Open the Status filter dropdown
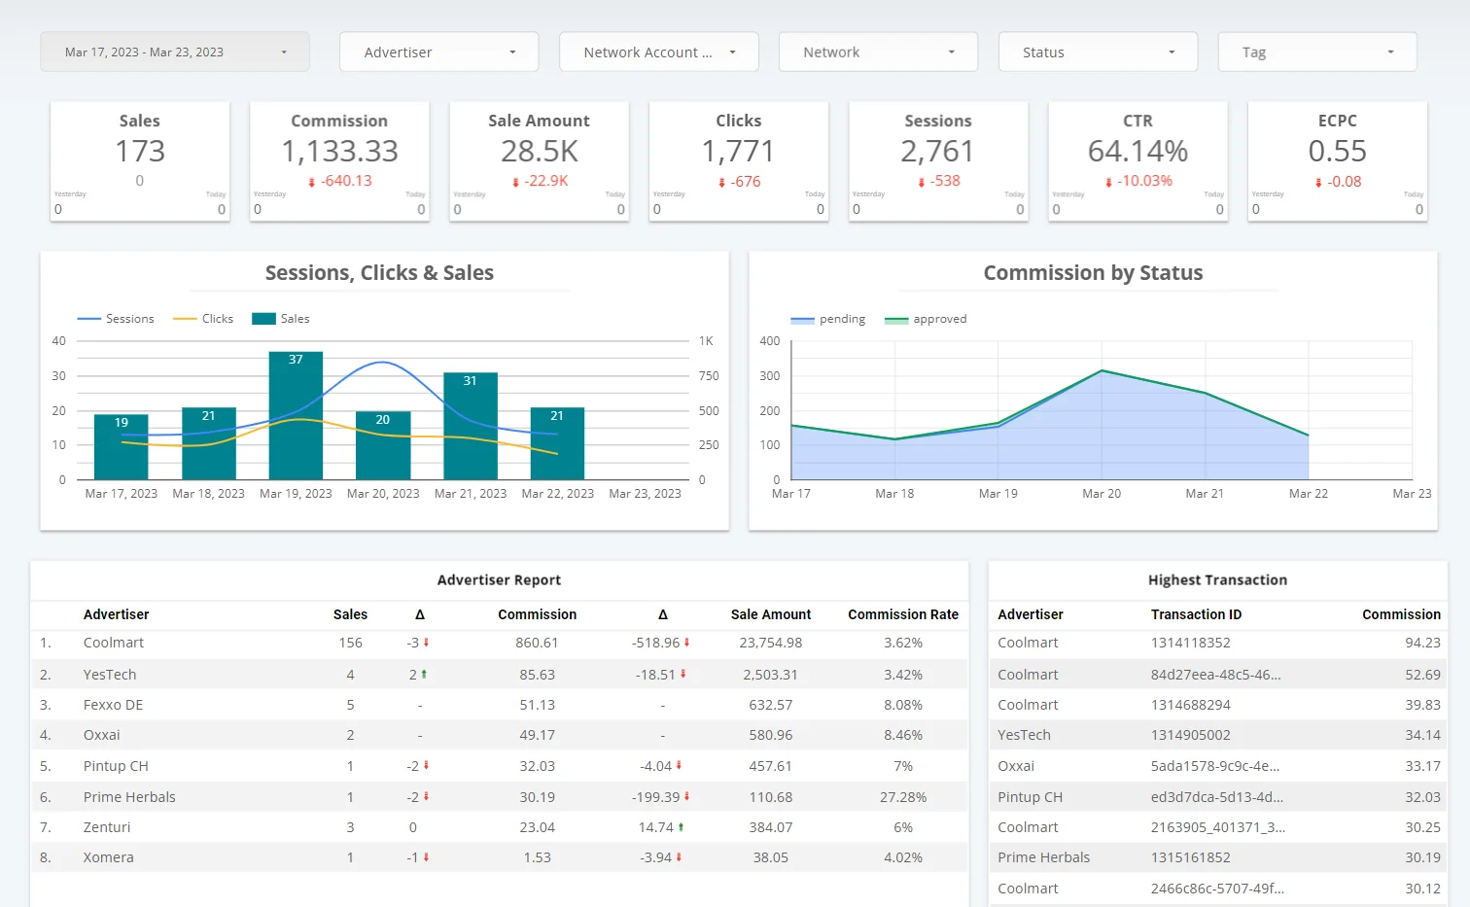Screen dimensions: 1470x907 pos(1098,52)
